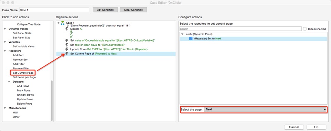Click the Miscellaneous category label
Image resolution: width=331 pixels, height=131 pixels.
click(17, 108)
